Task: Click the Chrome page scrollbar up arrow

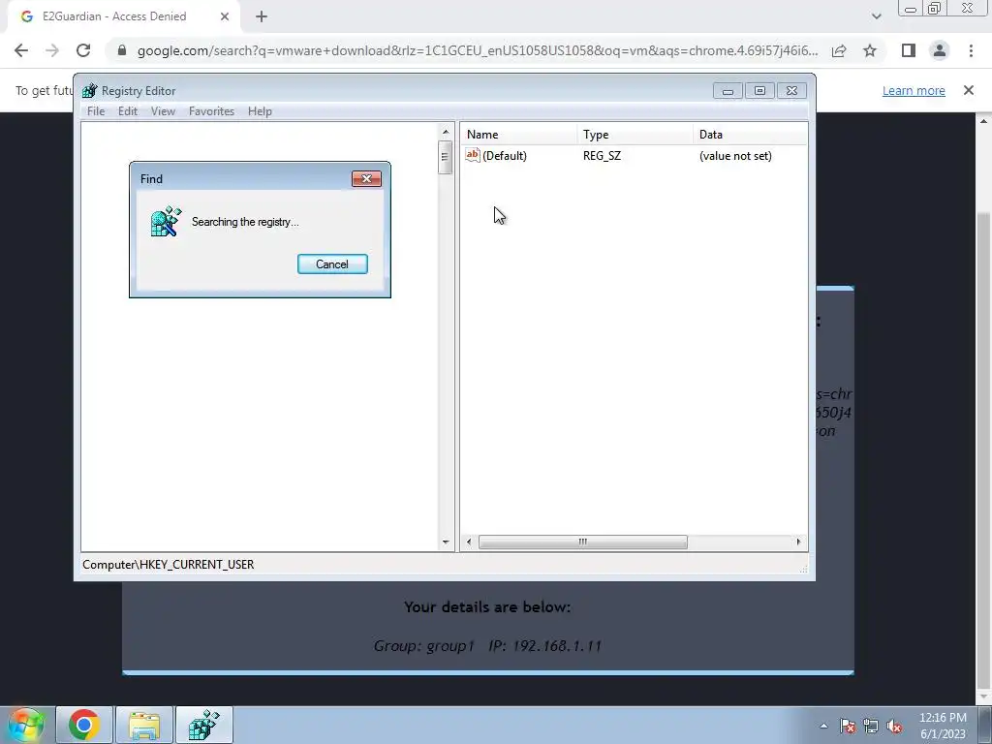Action: pyautogui.click(x=984, y=120)
